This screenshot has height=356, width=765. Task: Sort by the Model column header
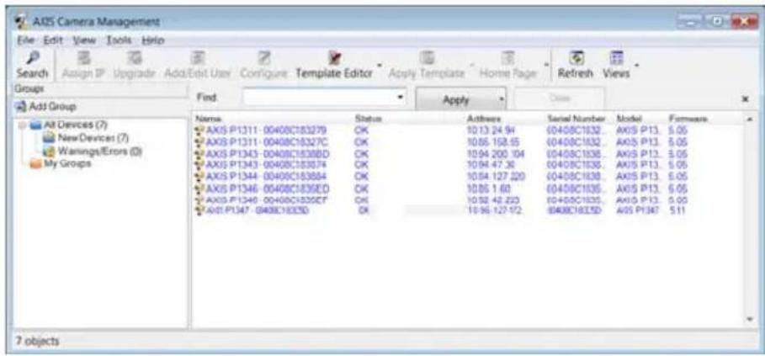point(628,119)
